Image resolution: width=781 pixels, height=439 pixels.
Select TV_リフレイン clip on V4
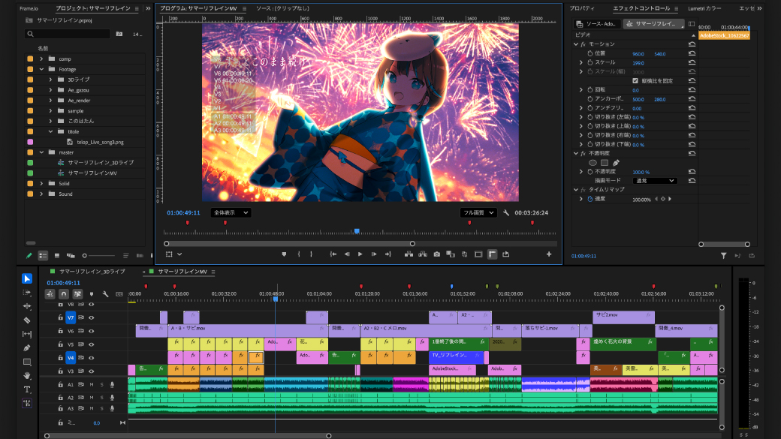pyautogui.click(x=457, y=357)
